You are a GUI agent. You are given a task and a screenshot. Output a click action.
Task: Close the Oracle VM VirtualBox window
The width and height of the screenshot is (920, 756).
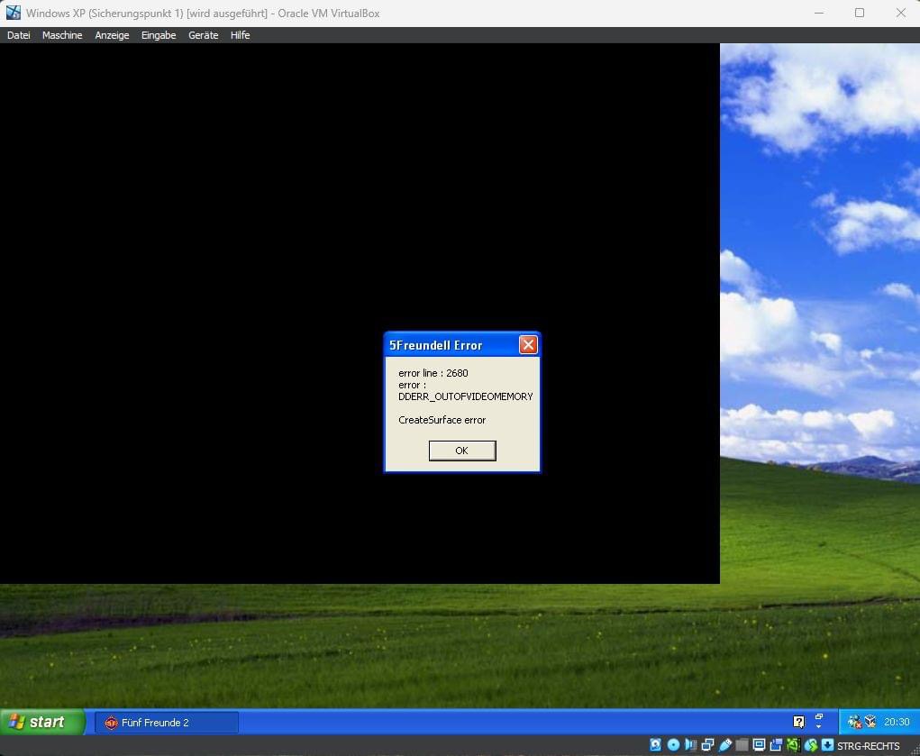click(x=901, y=13)
